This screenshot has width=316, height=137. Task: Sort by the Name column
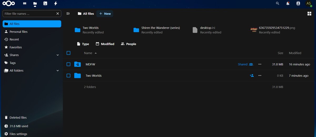pyautogui.click(x=90, y=53)
